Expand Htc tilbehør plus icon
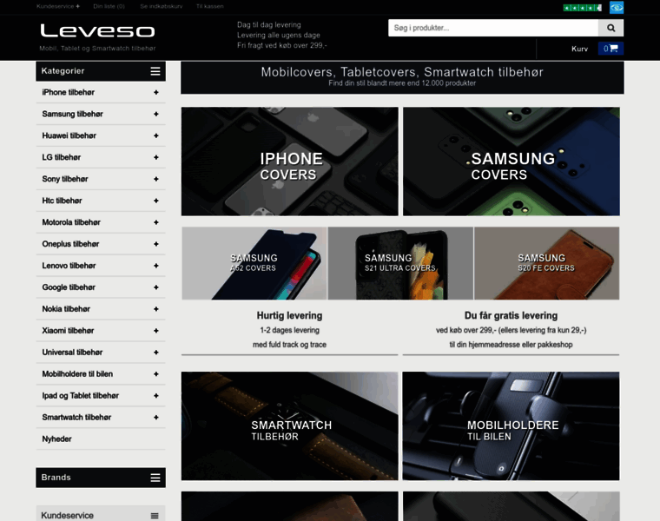 pyautogui.click(x=156, y=201)
